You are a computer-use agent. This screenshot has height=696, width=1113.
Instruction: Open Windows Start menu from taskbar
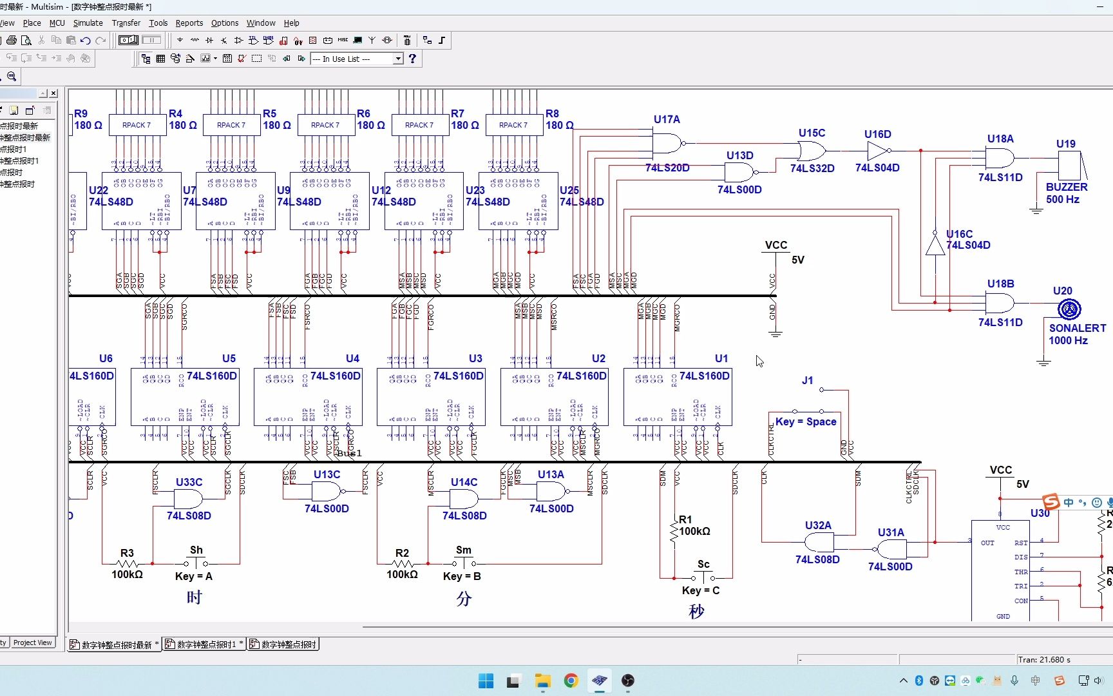pos(486,681)
